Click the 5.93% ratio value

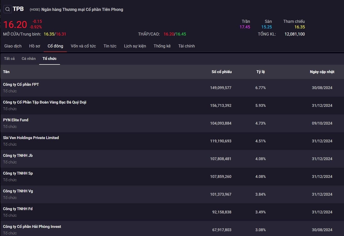coord(261,106)
